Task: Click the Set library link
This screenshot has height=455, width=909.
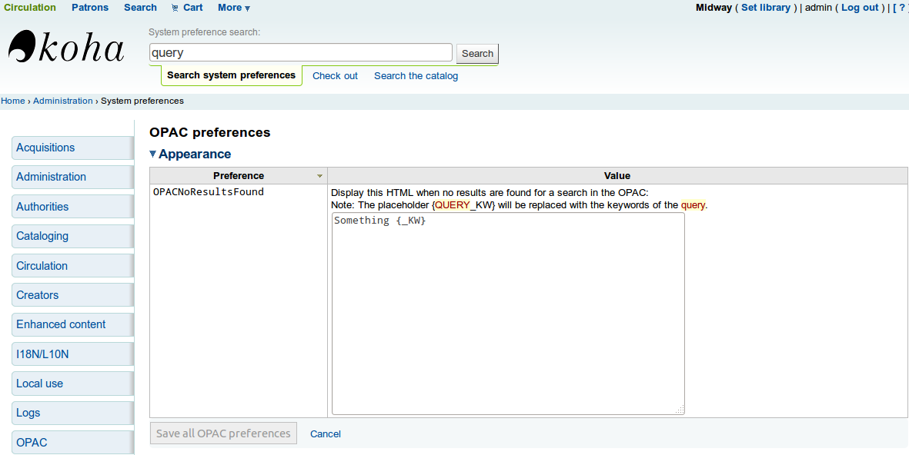Action: 765,8
